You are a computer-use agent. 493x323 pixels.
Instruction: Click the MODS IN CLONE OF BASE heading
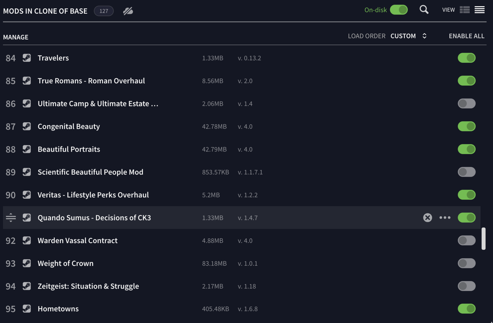coord(45,11)
